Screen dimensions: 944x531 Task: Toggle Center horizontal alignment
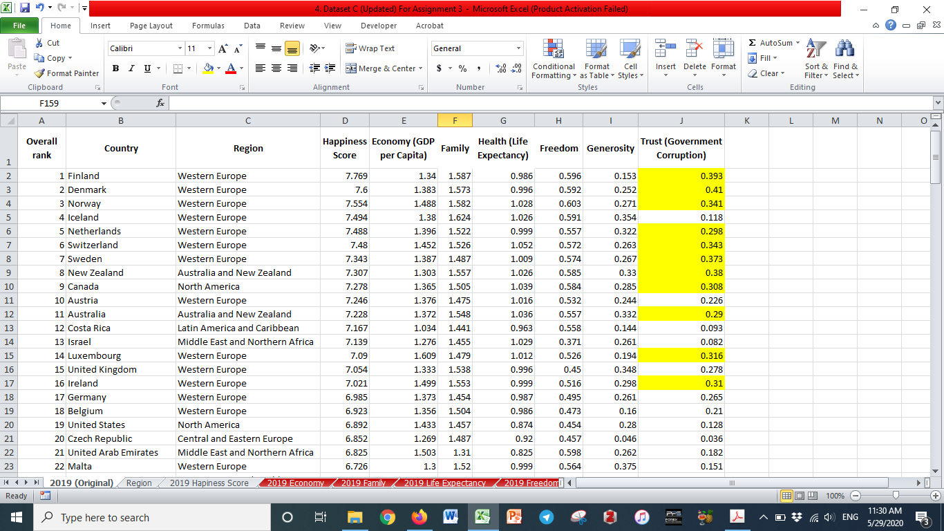(276, 68)
